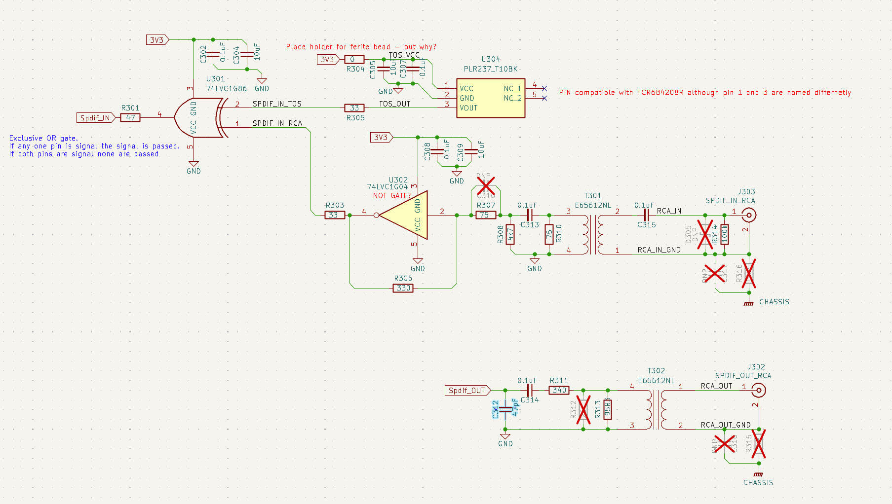Select capacitor C314 near Spdif_OUT
Screen dimensions: 892x504
pyautogui.click(x=530, y=391)
